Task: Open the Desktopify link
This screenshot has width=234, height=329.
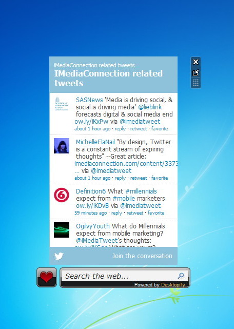Action: coord(173,285)
